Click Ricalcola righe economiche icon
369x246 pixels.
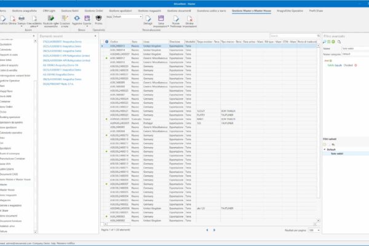[50, 18]
